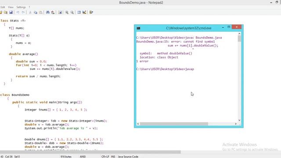Screen dimensions: 281x158
Task: Click the '1 error' line in cmd
Action: (142, 61)
